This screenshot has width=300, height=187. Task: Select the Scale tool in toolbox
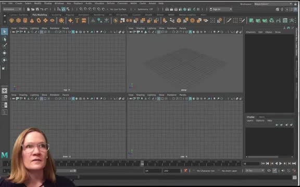coord(4,68)
